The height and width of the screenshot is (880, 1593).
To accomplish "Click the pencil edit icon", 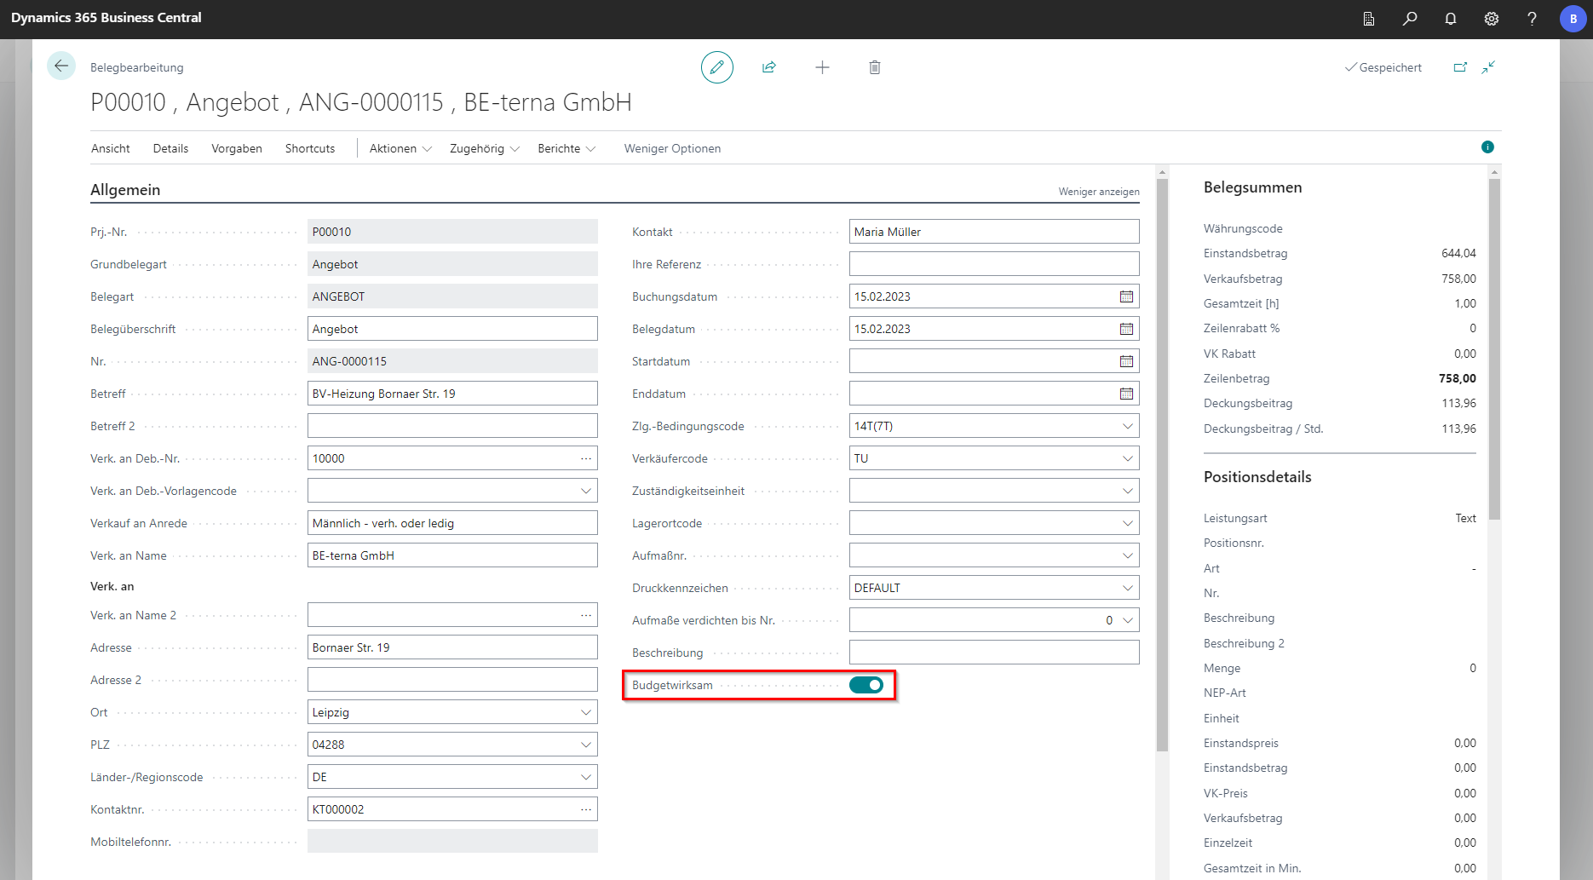I will [x=716, y=67].
